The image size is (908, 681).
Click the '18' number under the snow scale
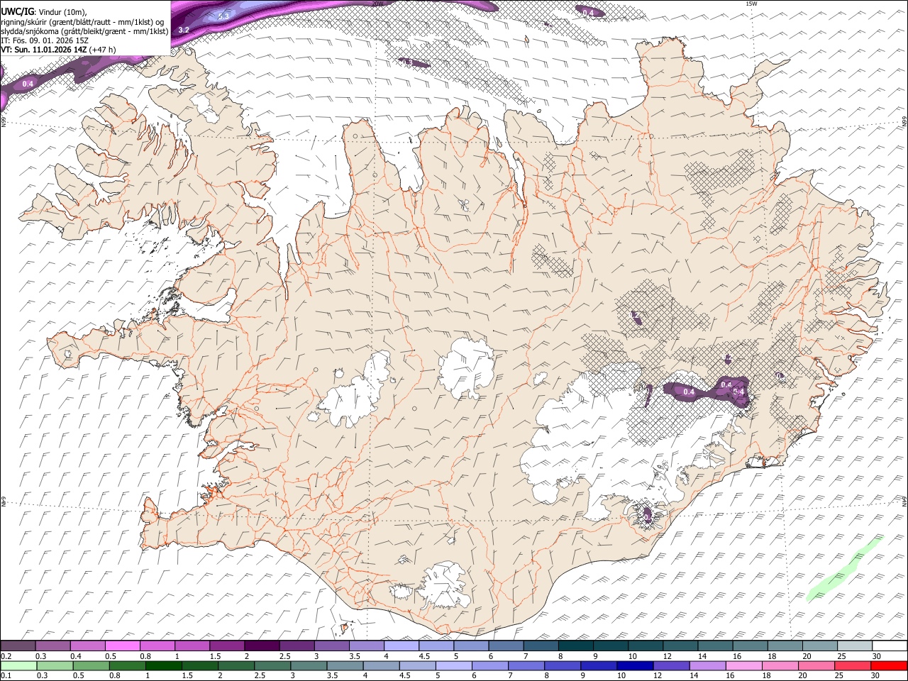772,656
